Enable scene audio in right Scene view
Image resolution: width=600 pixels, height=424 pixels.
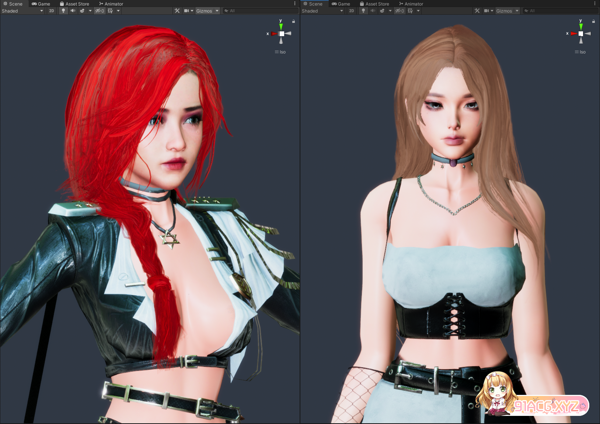[x=373, y=11]
